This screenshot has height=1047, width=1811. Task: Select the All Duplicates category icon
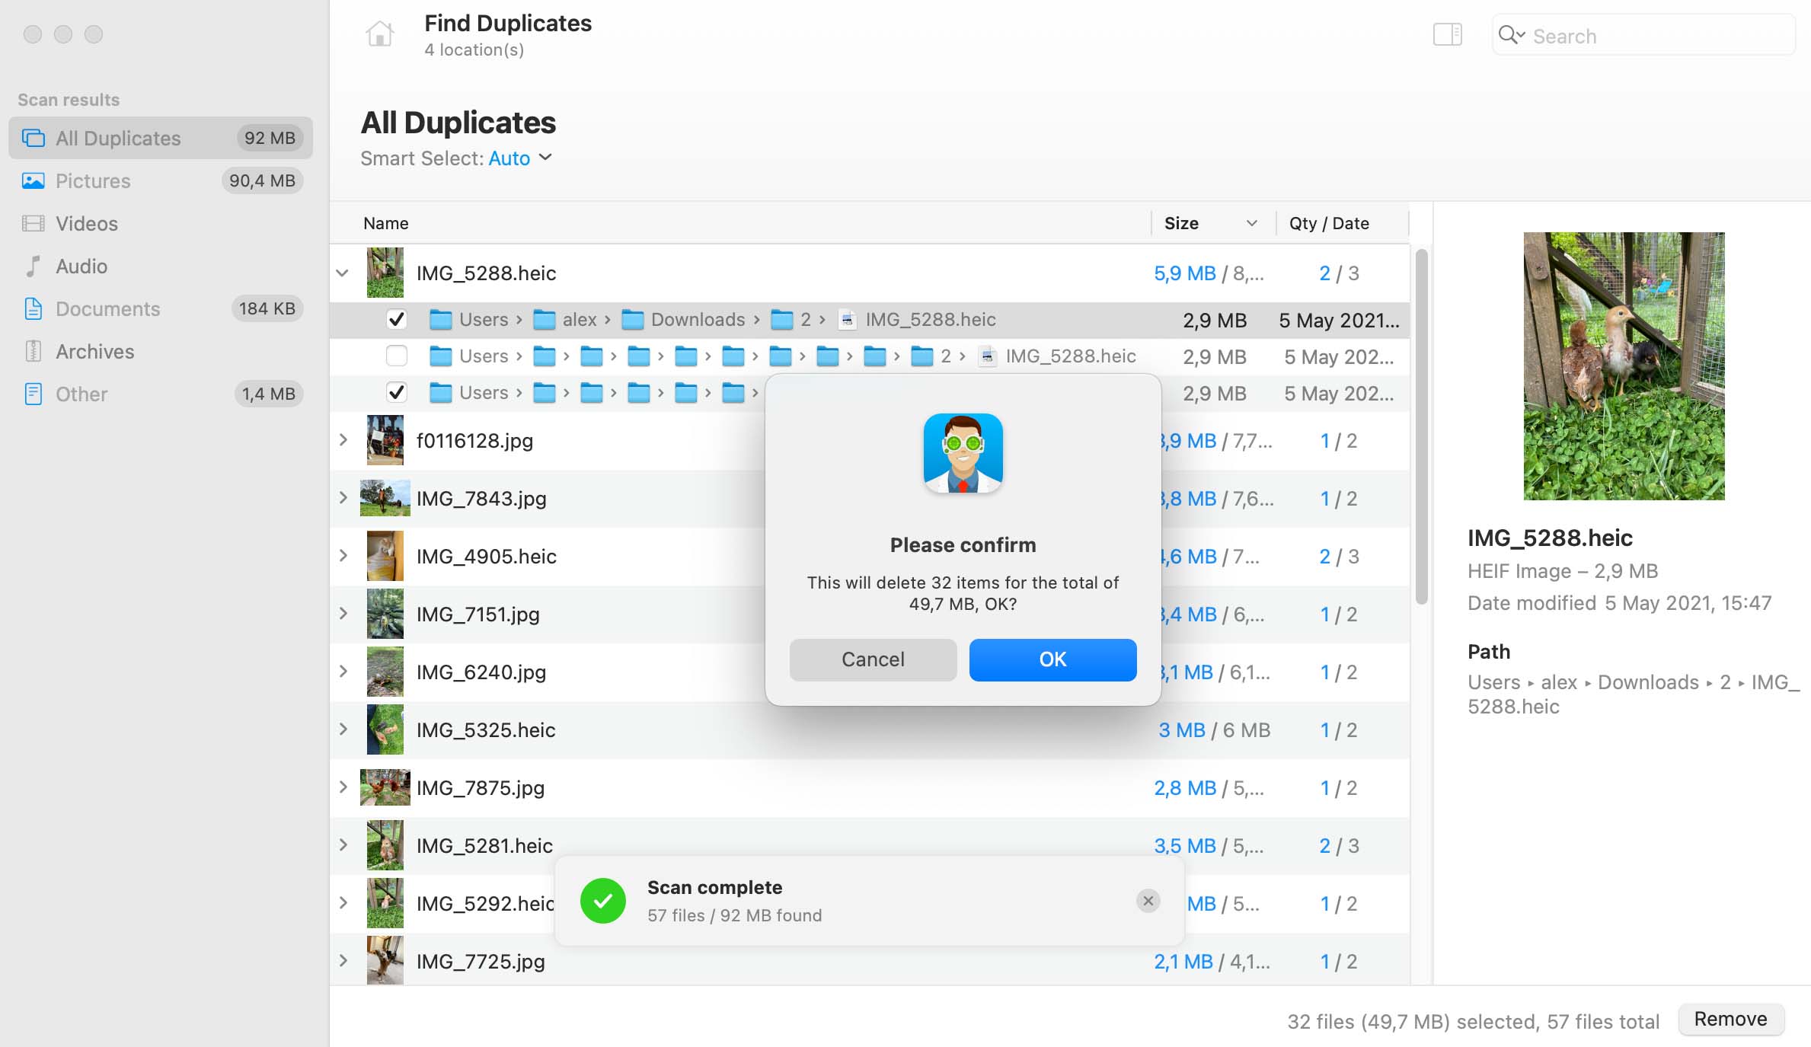32,138
